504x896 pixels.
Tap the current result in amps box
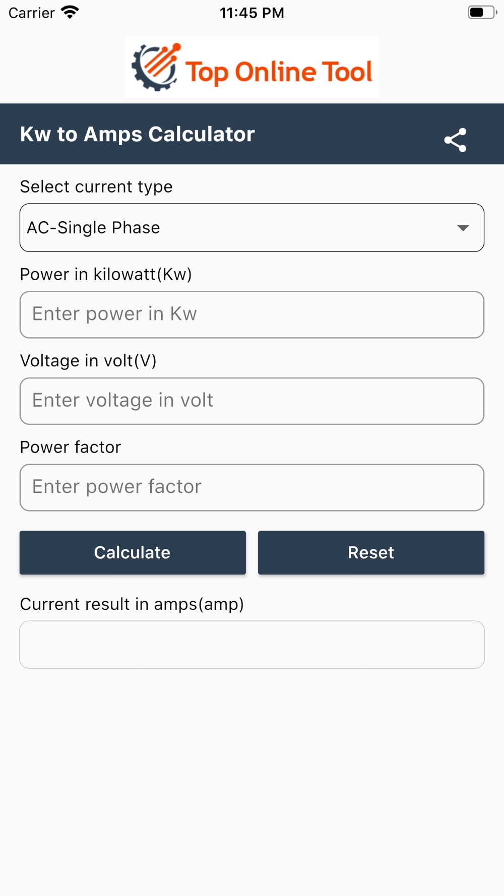coord(252,645)
